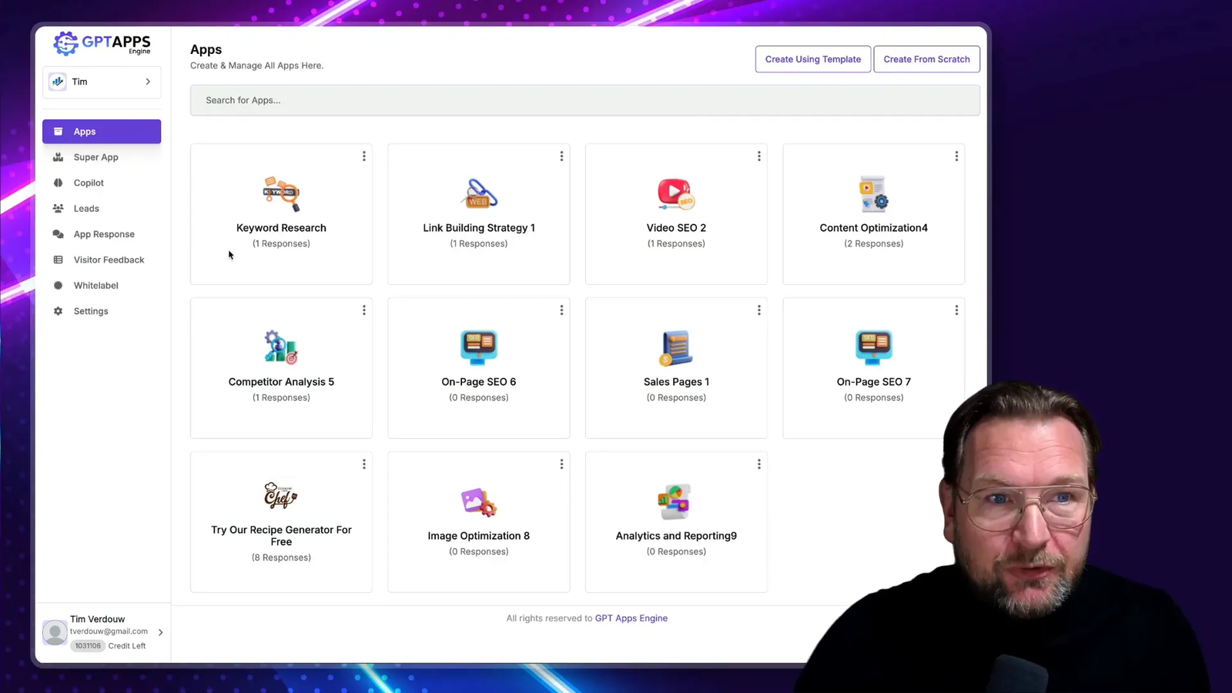The height and width of the screenshot is (693, 1232).
Task: Open options menu for On-Page SEO 7
Action: pyautogui.click(x=956, y=310)
